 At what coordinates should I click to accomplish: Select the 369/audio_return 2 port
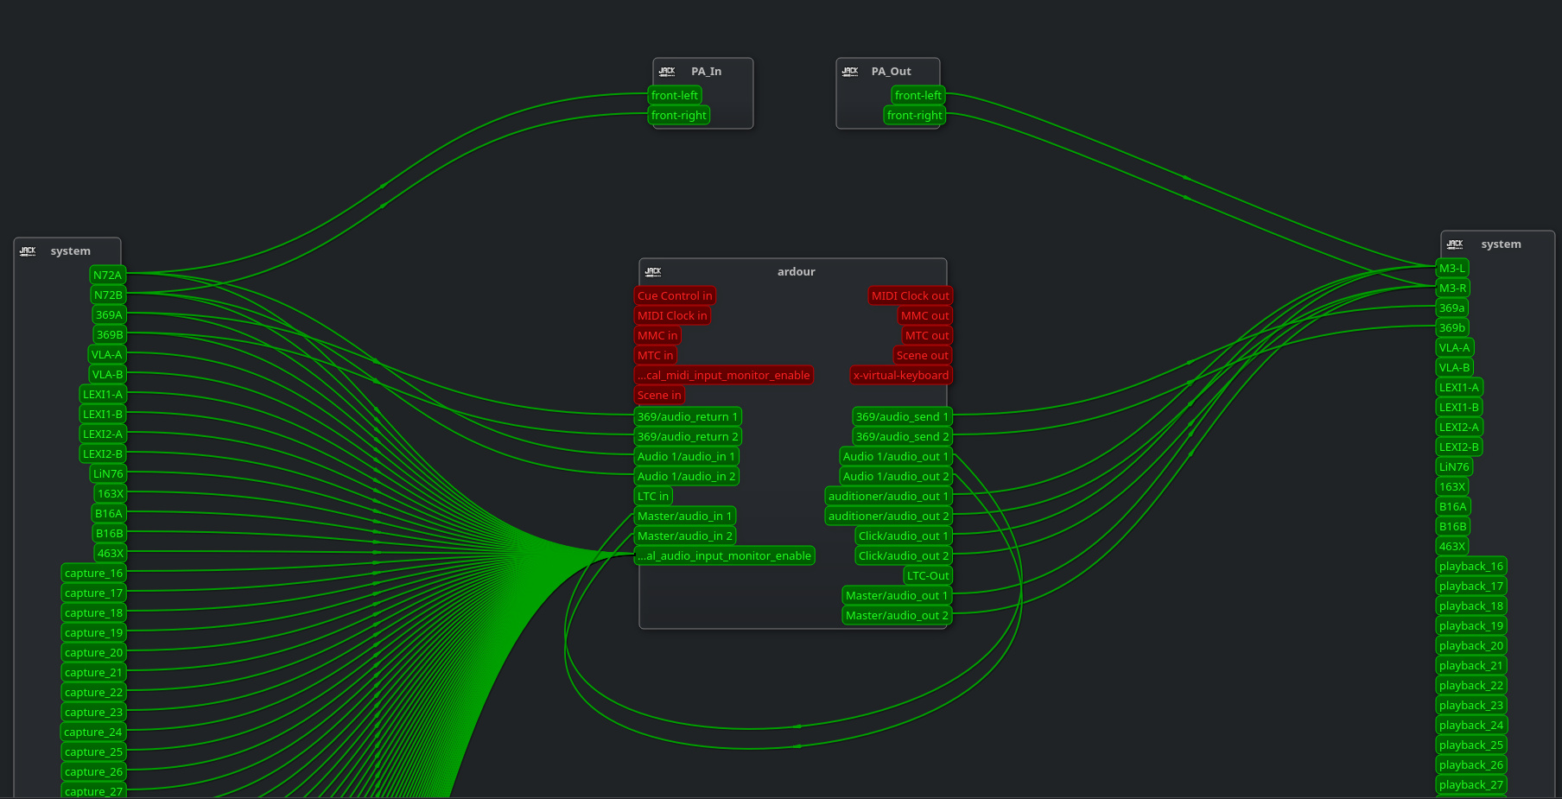point(688,437)
